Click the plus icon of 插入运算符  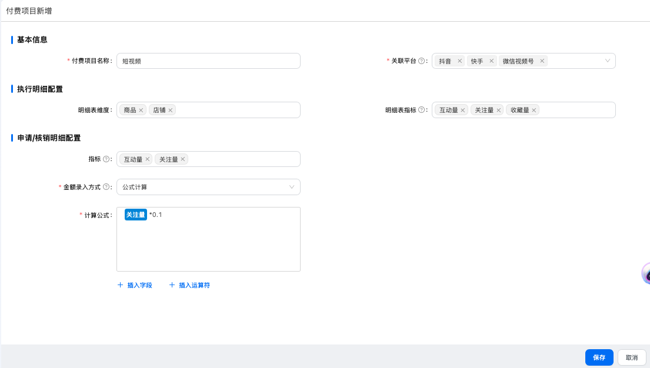(x=172, y=285)
